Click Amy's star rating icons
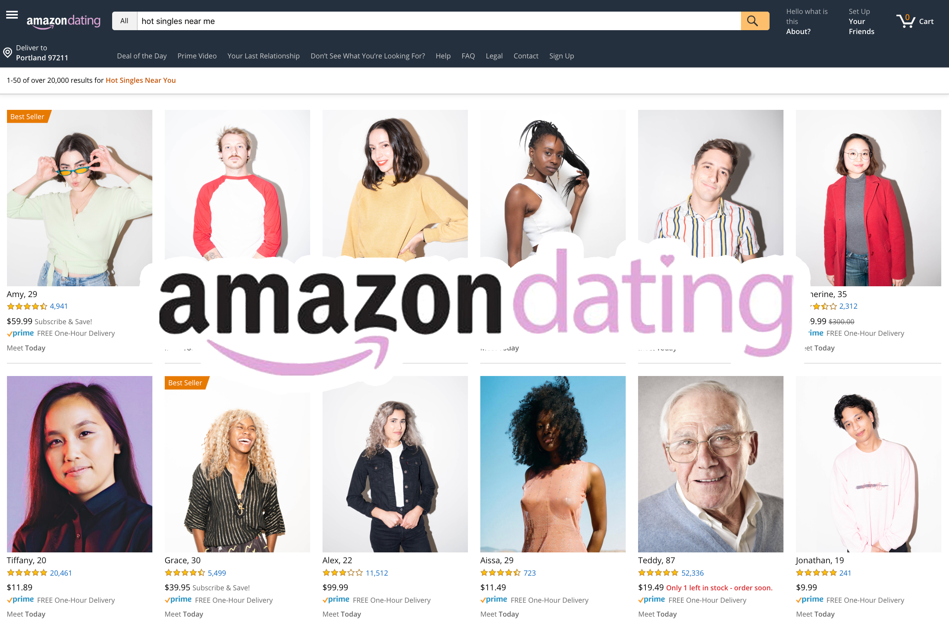949x629 pixels. 27,306
